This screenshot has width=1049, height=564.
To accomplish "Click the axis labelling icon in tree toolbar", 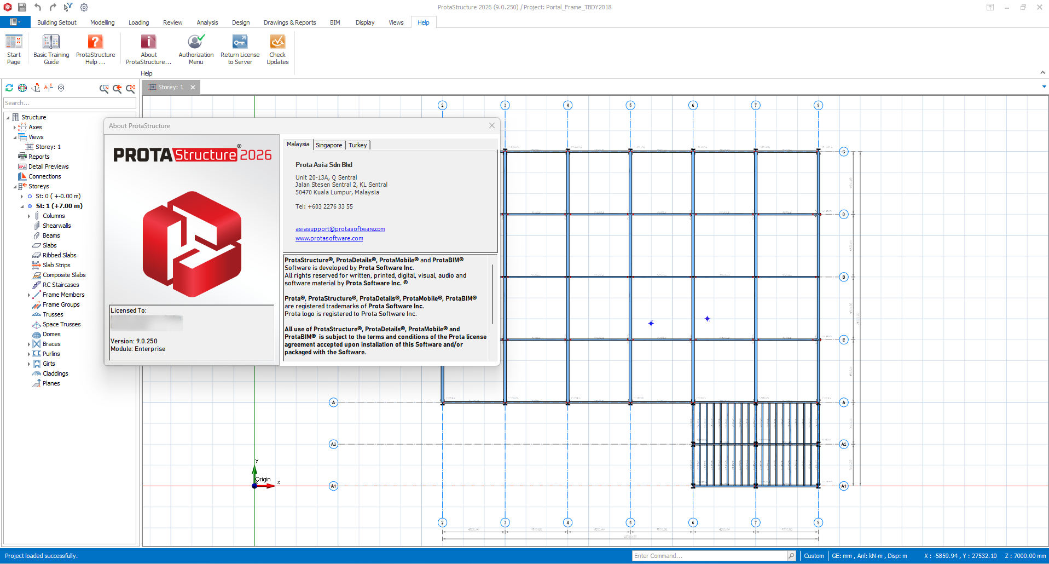I will point(49,88).
